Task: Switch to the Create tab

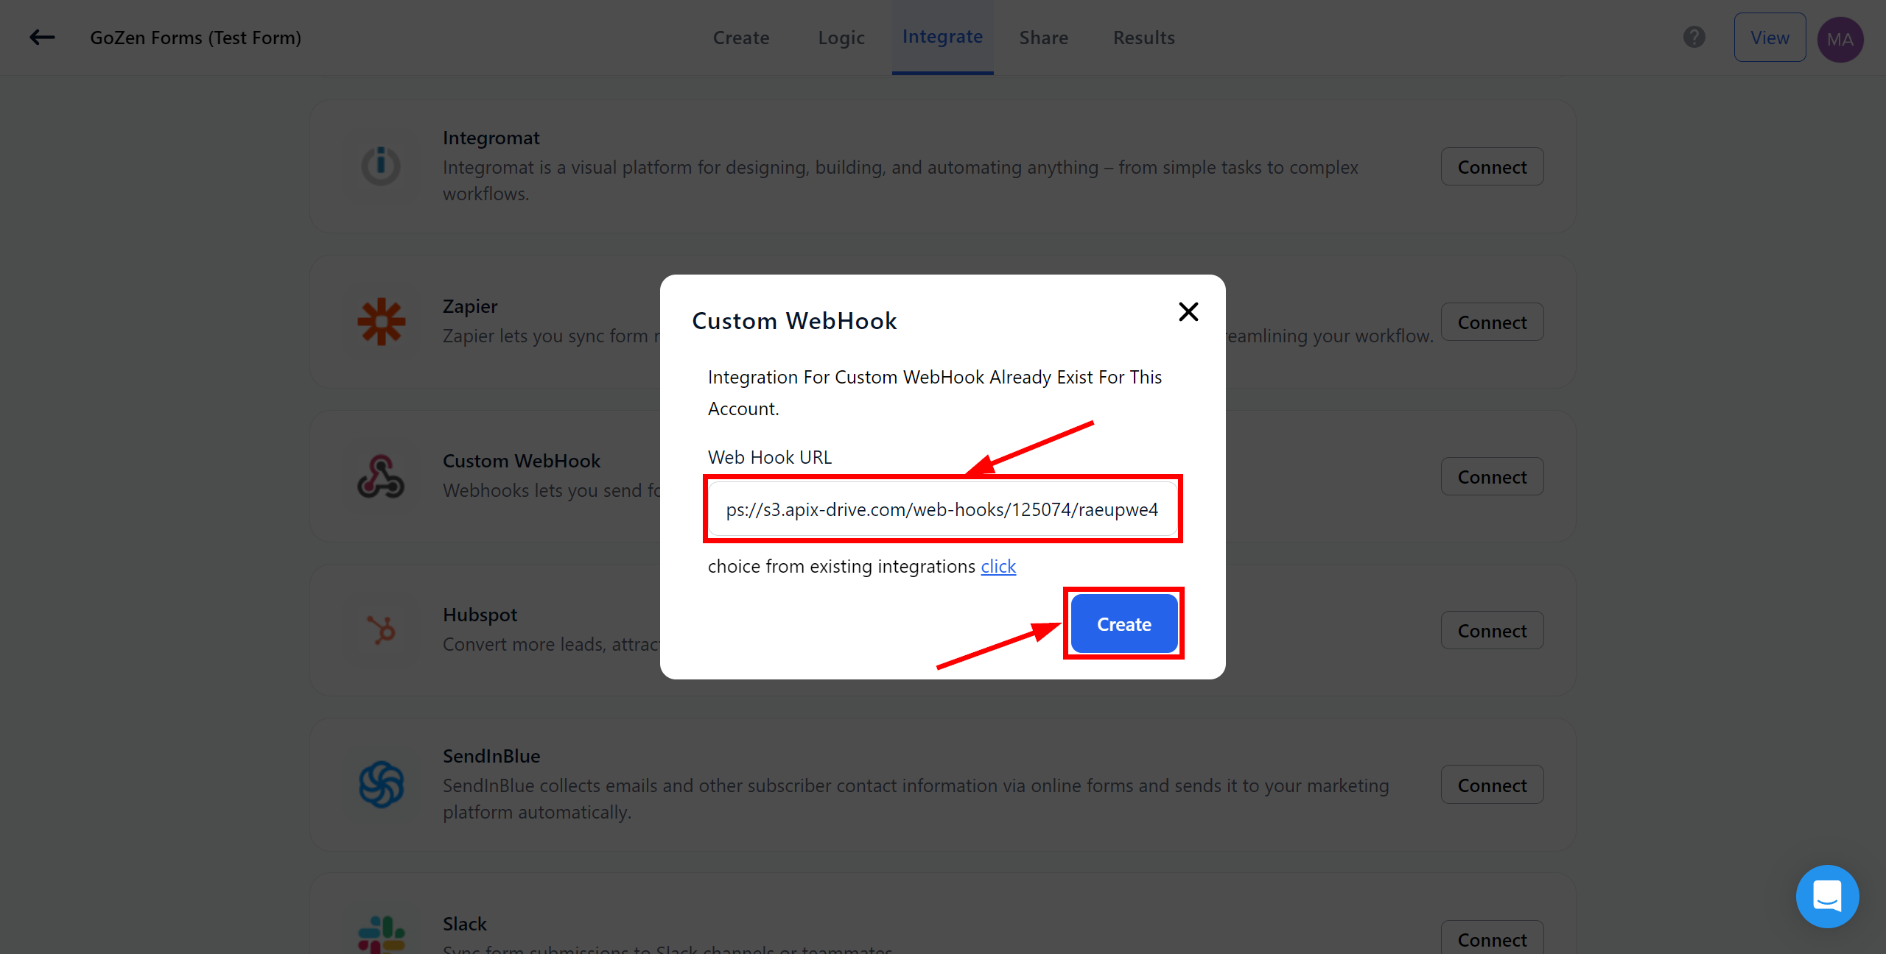Action: 740,38
